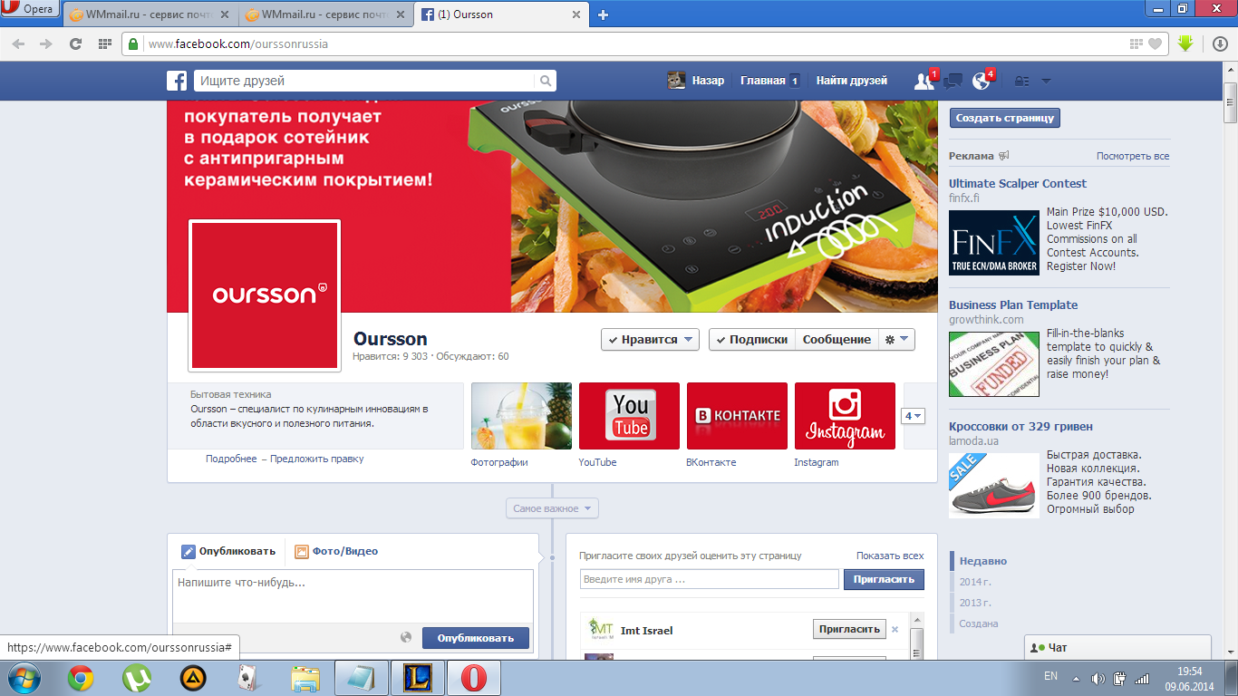1238x696 pixels.
Task: Toggle the Нравится like button
Action: [x=650, y=339]
